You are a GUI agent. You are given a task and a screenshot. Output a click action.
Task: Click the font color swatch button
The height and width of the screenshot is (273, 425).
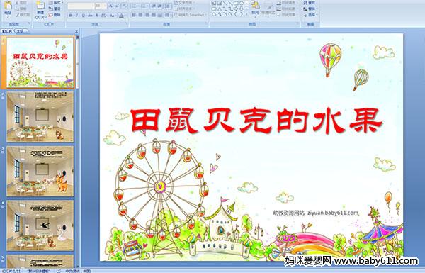click(x=122, y=16)
